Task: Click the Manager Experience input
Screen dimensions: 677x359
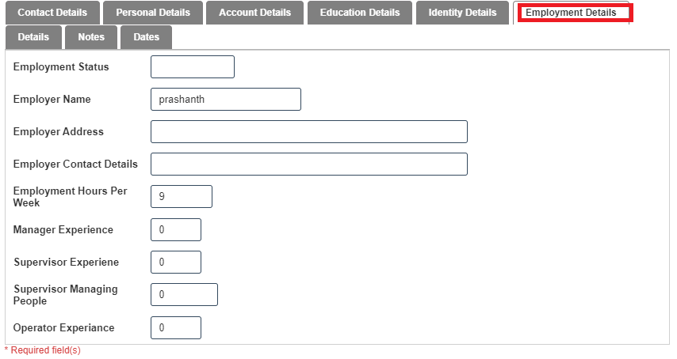Action: click(176, 230)
